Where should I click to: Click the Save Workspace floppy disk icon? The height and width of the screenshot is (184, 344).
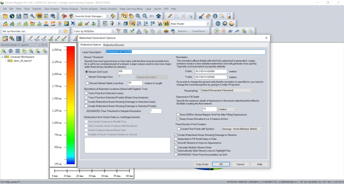(x=19, y=16)
